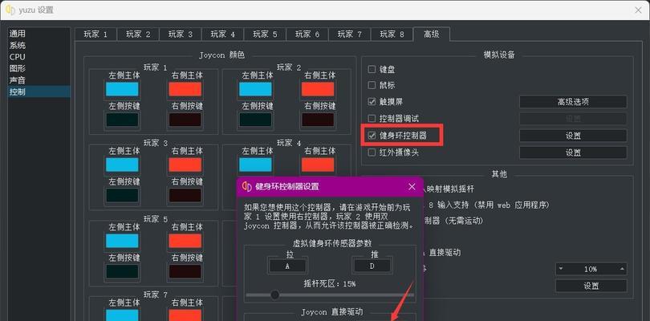Change 玩家 5 左侧按键 color swatch
Image resolution: width=650 pixels, height=321 pixels.
point(122,271)
